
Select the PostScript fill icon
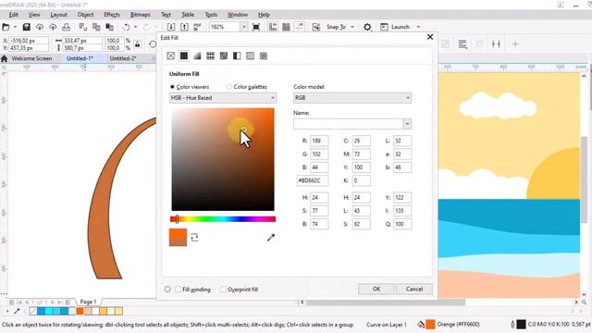coord(264,55)
